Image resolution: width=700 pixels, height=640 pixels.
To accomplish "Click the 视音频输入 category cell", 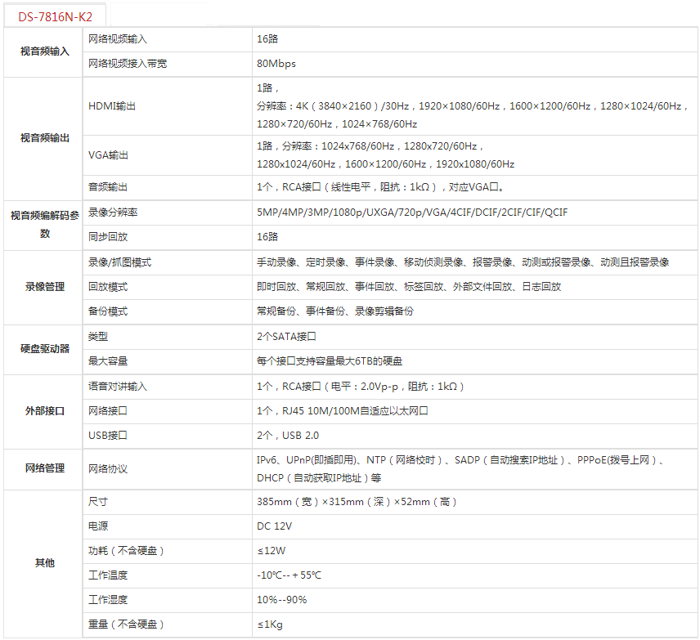I will pyautogui.click(x=44, y=51).
